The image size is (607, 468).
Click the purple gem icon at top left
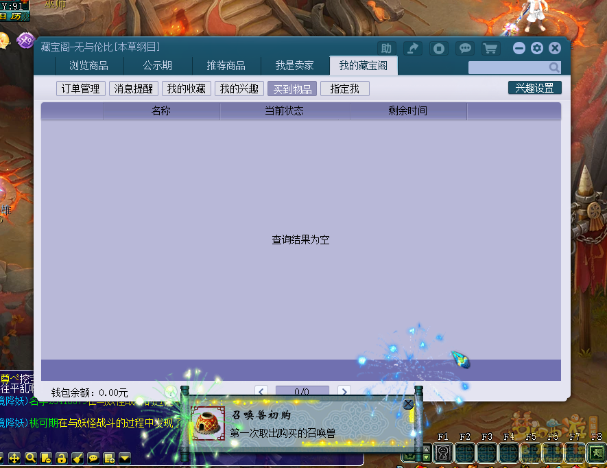tap(25, 40)
